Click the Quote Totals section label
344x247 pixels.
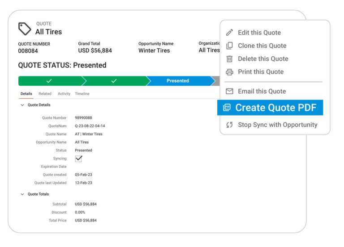pyautogui.click(x=38, y=194)
